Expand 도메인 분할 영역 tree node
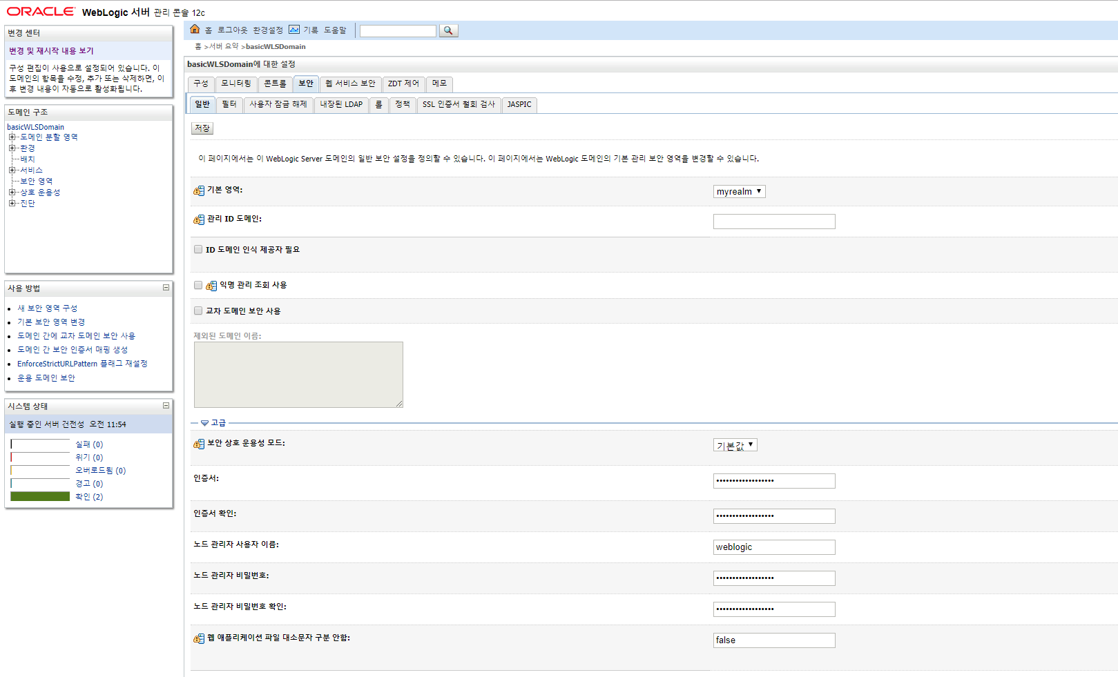Viewport: 1118px width, 677px height. pos(12,137)
